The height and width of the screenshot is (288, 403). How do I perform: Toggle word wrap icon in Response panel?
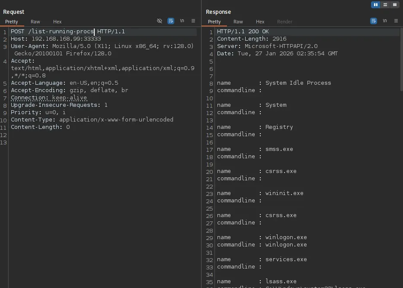(x=374, y=21)
